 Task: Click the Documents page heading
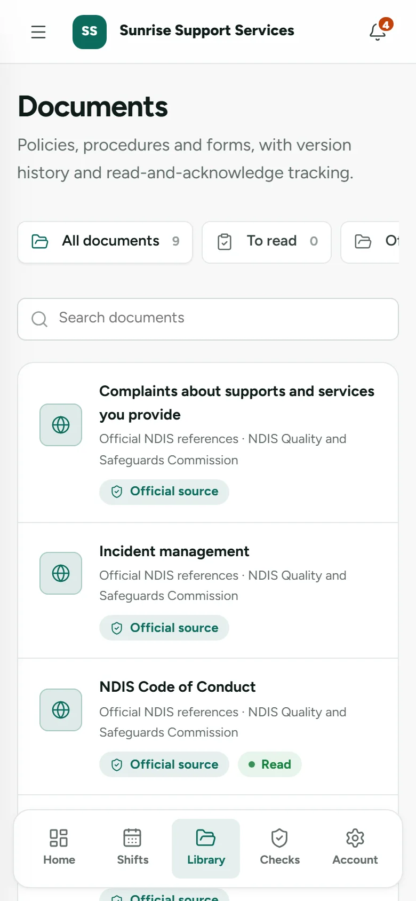click(93, 107)
